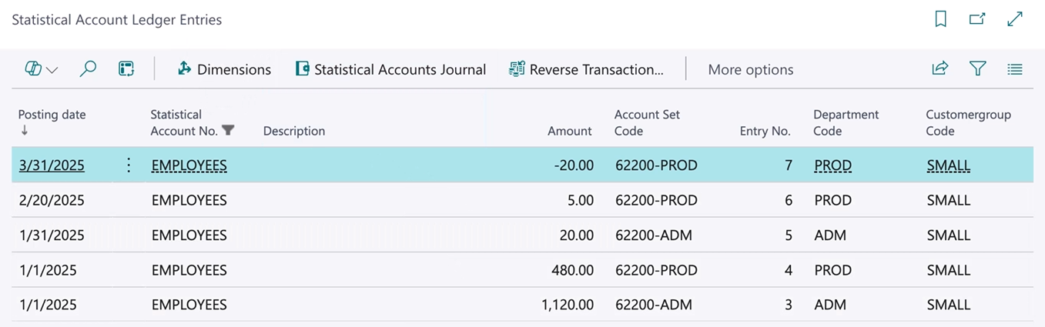The height and width of the screenshot is (327, 1045).
Task: Open Statistical Accounts Journal
Action: pos(390,69)
